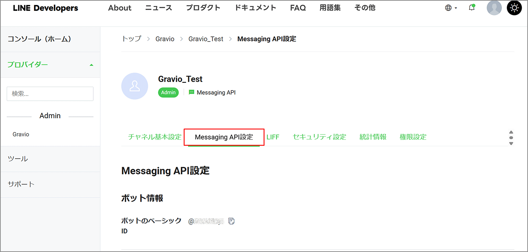Image resolution: width=528 pixels, height=252 pixels.
Task: Switch to the 権限設定 tab
Action: pyautogui.click(x=413, y=137)
